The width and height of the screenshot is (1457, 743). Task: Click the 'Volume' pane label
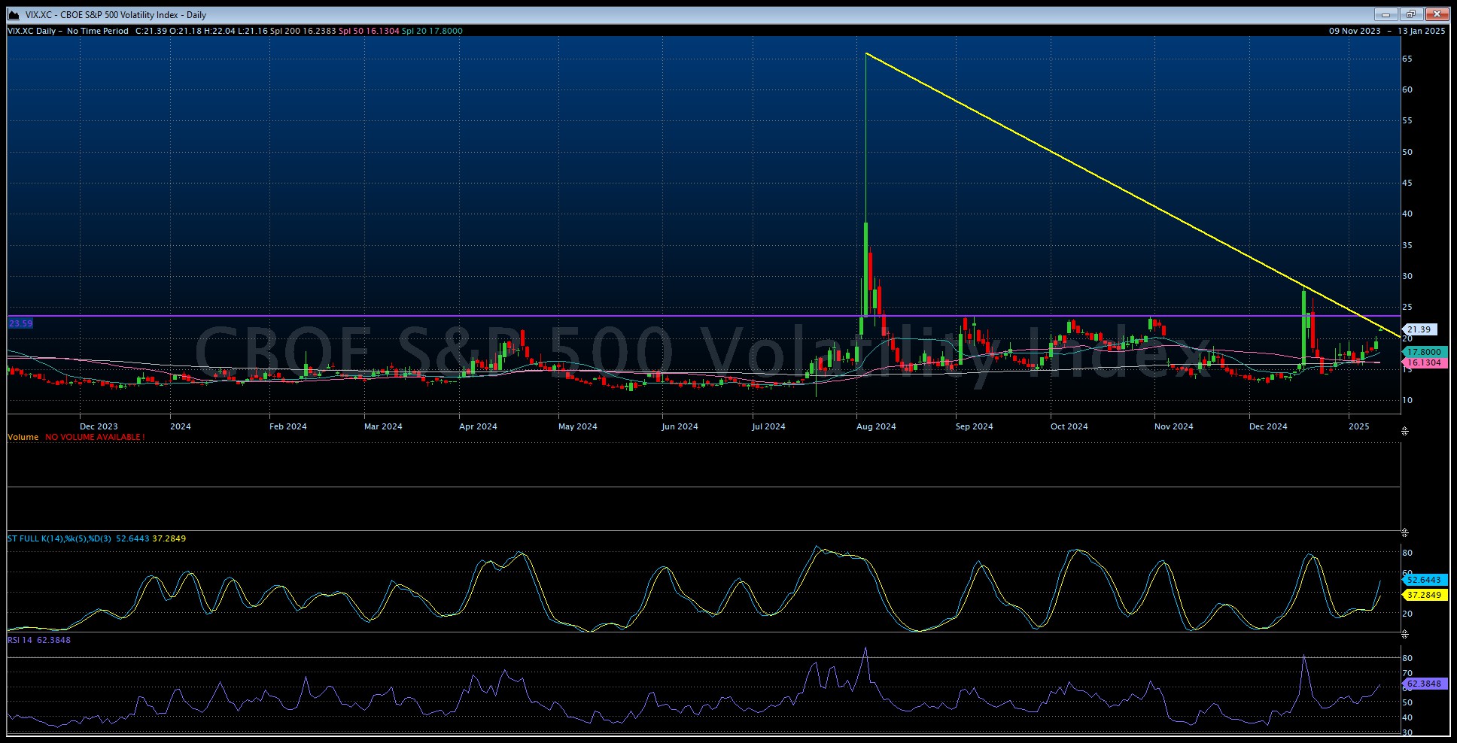tap(23, 437)
